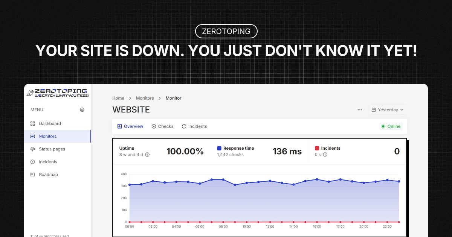Expand the chevron on the Yesterday selector
452x237 pixels.
[x=402, y=109]
